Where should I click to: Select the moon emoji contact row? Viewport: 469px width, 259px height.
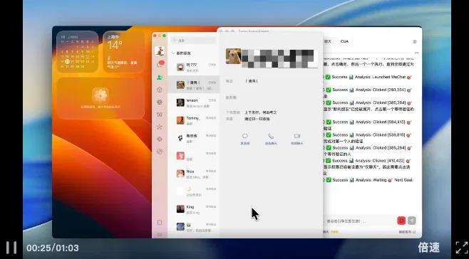194,191
